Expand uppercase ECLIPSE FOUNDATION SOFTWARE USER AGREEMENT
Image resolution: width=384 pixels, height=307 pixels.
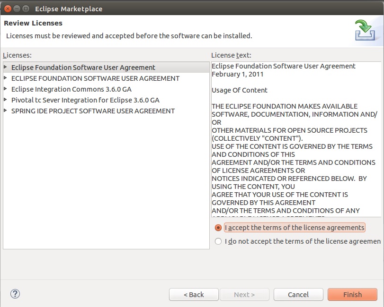6,78
